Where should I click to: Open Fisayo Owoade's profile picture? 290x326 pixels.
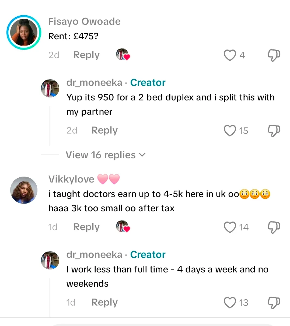[24, 33]
